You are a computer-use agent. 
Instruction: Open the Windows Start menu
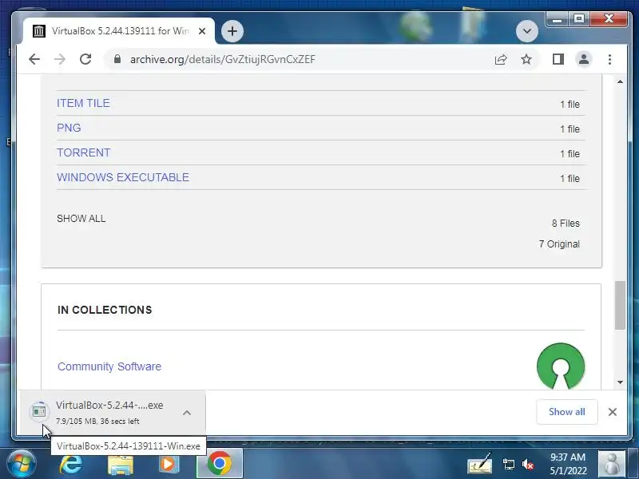click(x=21, y=464)
